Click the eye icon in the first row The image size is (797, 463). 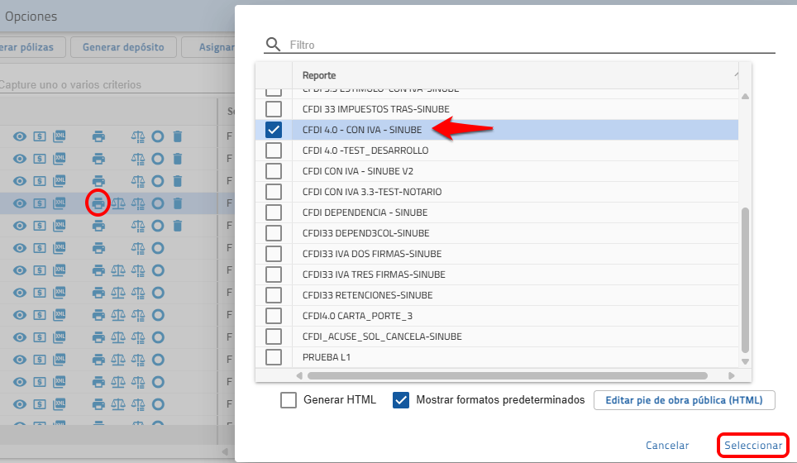(x=19, y=136)
